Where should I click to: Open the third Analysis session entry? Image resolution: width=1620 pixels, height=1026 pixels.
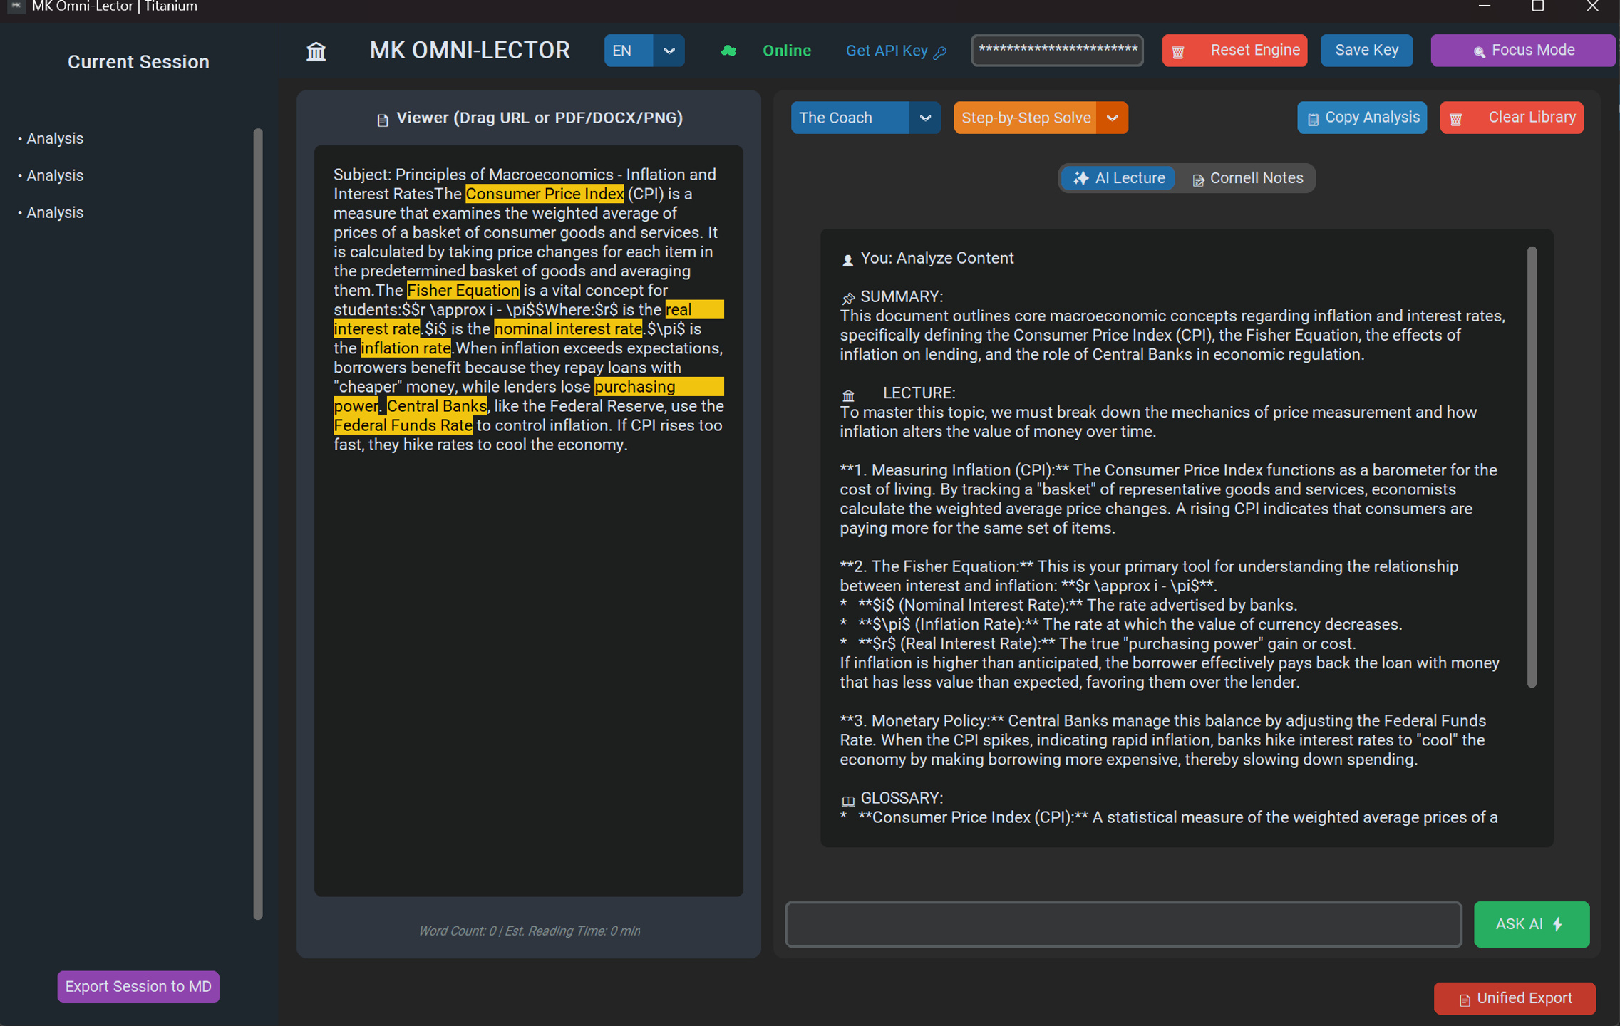51,213
